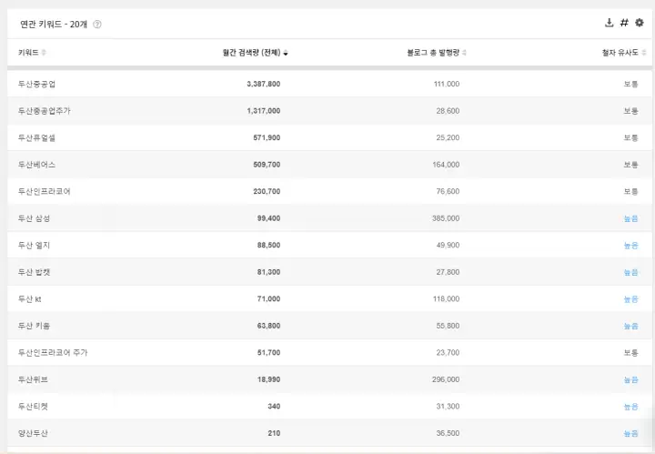Image resolution: width=655 pixels, height=454 pixels.
Task: Select the keyword 두산베어스
Action: (36, 165)
